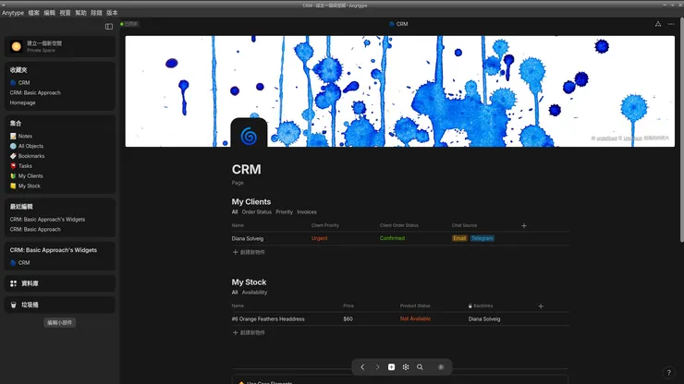The width and height of the screenshot is (684, 384).
Task: Click the Email chat source tag
Action: coord(459,238)
